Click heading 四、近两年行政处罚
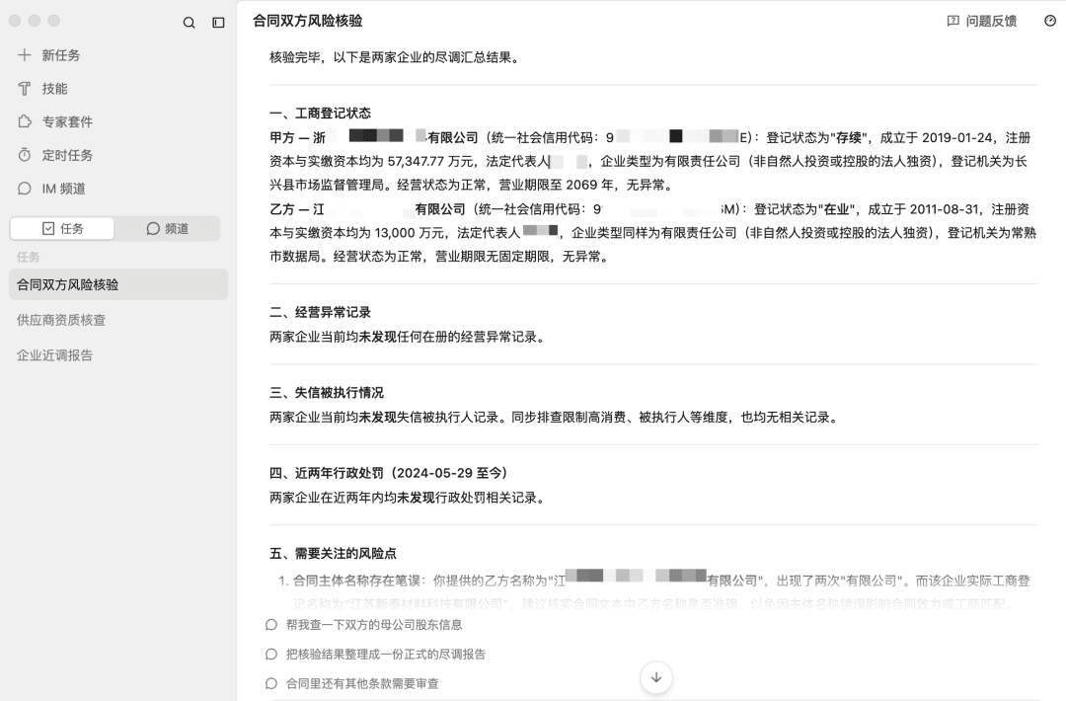The width and height of the screenshot is (1066, 701). (389, 473)
